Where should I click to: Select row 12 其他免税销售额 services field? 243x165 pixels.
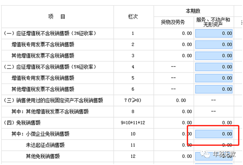[x=214, y=156]
